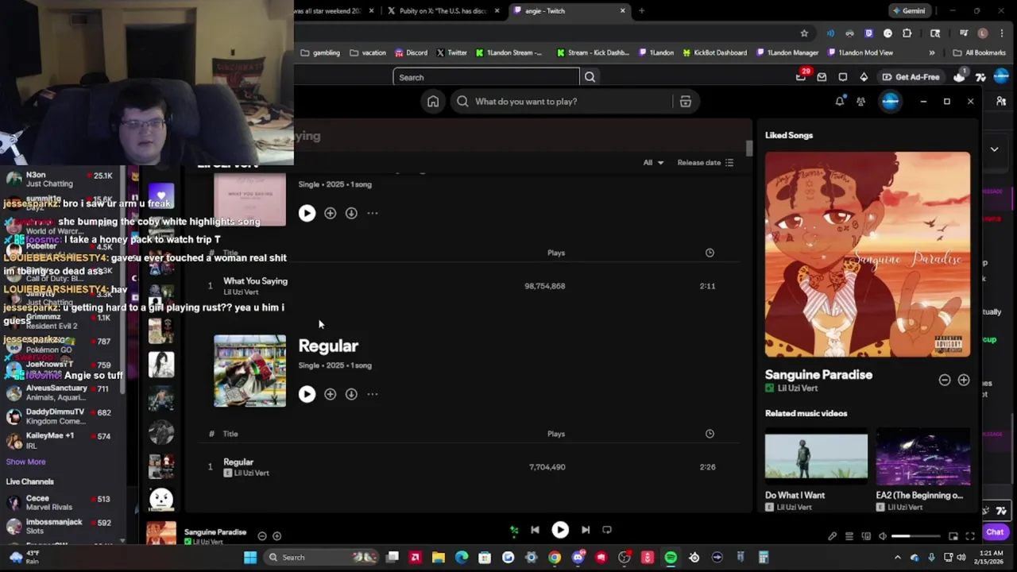Show more bookmarks chevron

click(x=932, y=53)
